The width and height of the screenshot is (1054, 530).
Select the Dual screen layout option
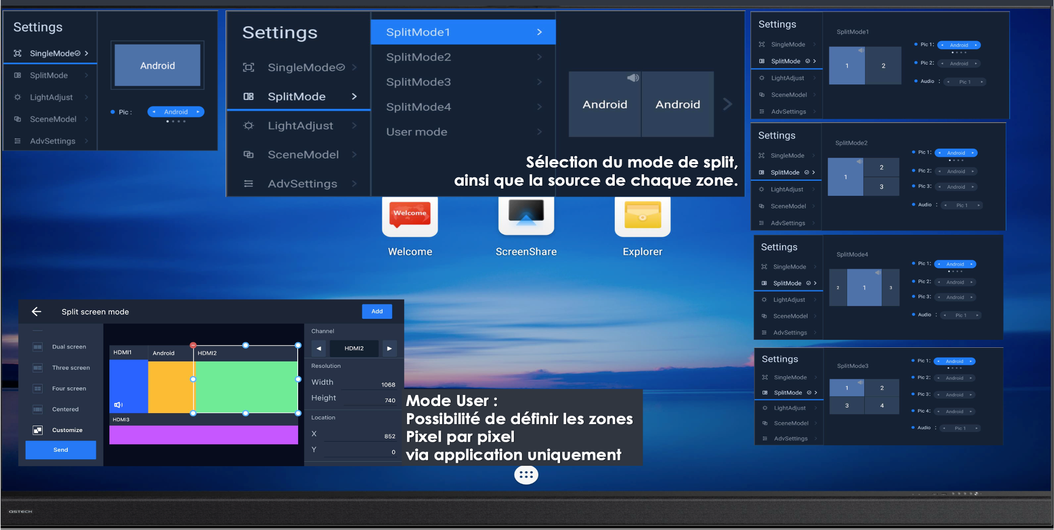point(69,347)
